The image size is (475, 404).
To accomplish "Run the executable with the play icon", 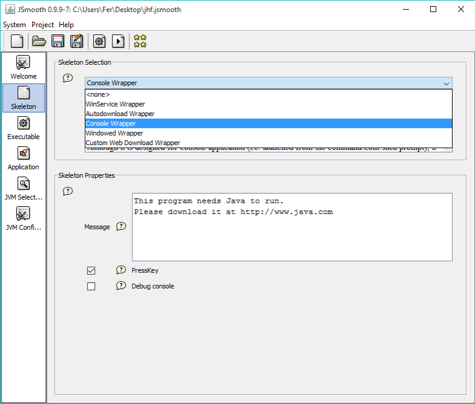I will [119, 41].
